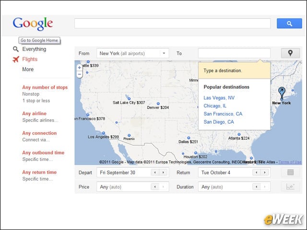Click the blue search magnifier button
307x230 pixels.
(289, 23)
